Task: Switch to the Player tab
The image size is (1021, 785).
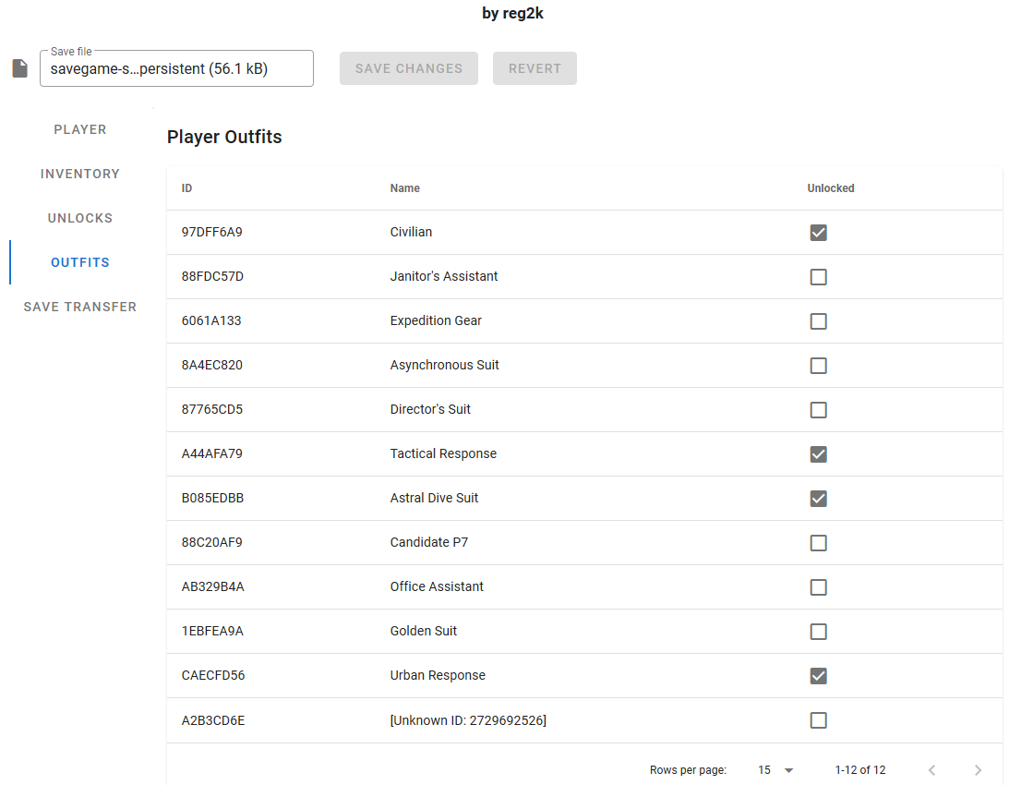Action: click(80, 129)
